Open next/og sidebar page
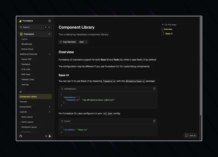Viewport: 218px width, 157px height. pos(25,85)
